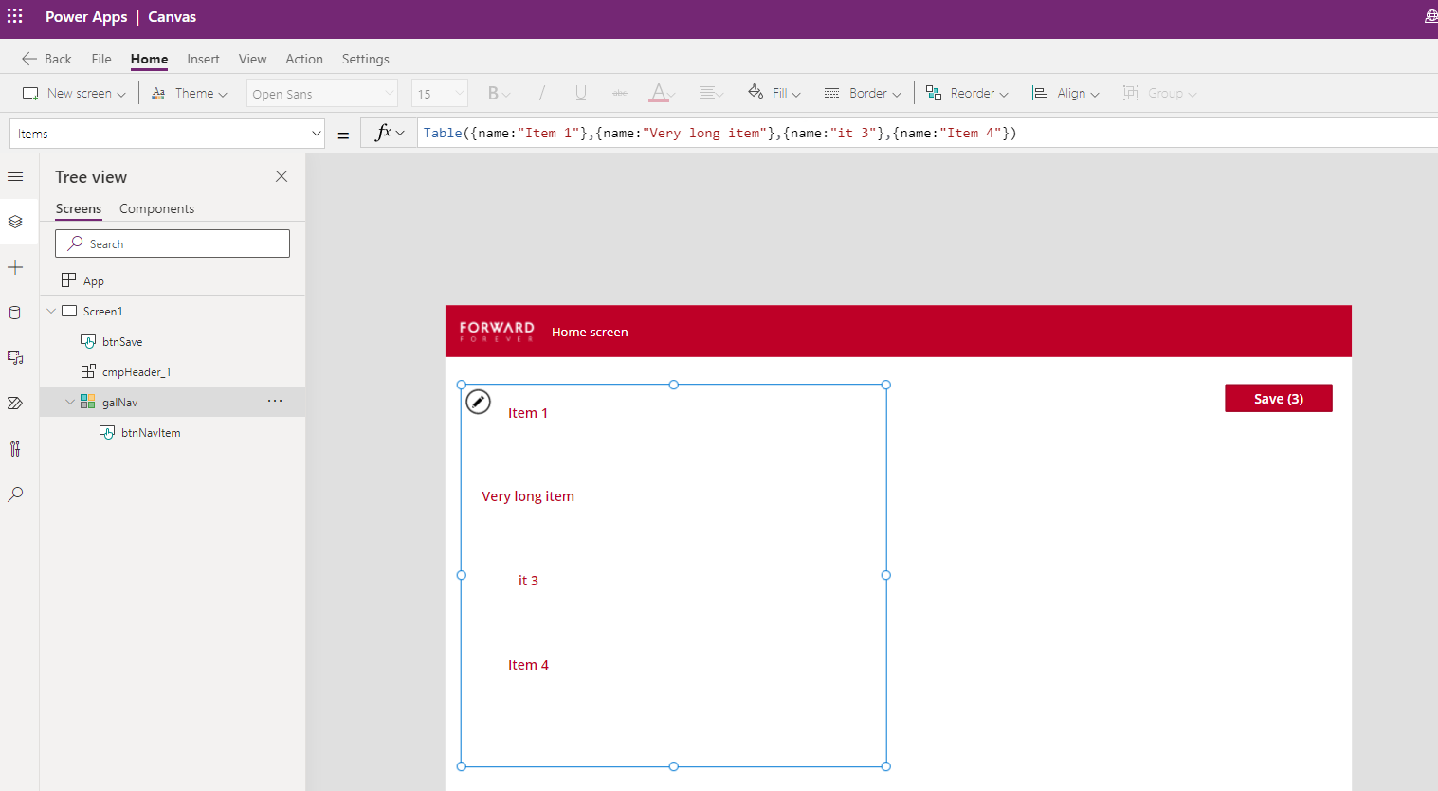Image resolution: width=1438 pixels, height=791 pixels.
Task: Open the app launcher waffle icon
Action: (x=15, y=16)
